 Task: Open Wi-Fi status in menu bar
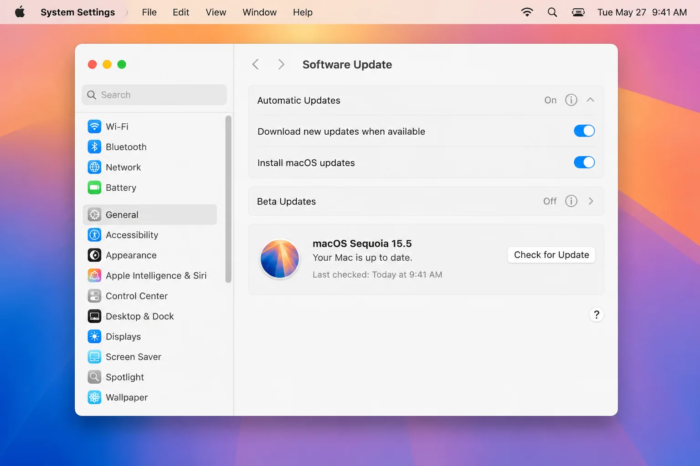tap(527, 12)
